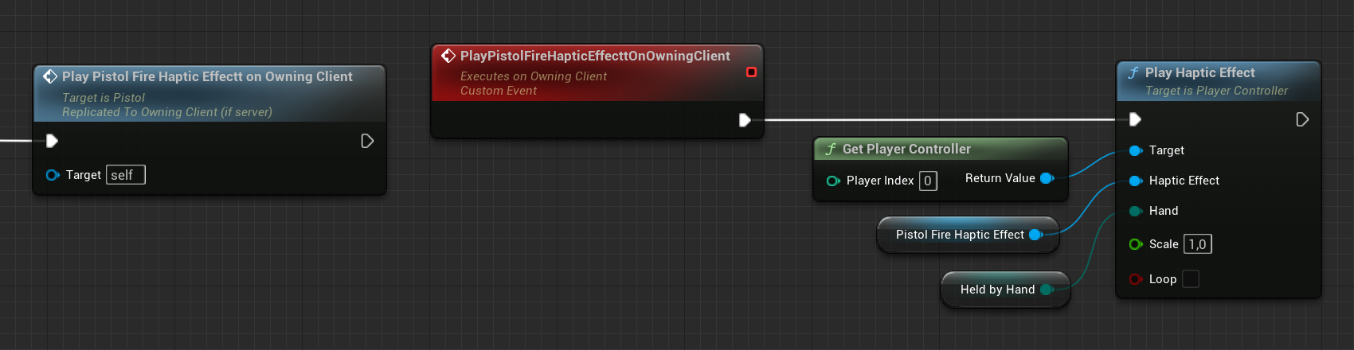
Task: Click the exec input pin of Play Haptic Effect
Action: (x=1135, y=119)
